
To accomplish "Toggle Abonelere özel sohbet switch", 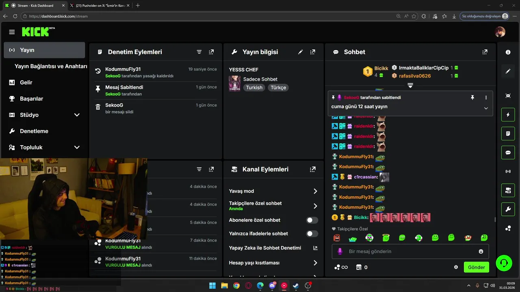I will click(x=312, y=220).
